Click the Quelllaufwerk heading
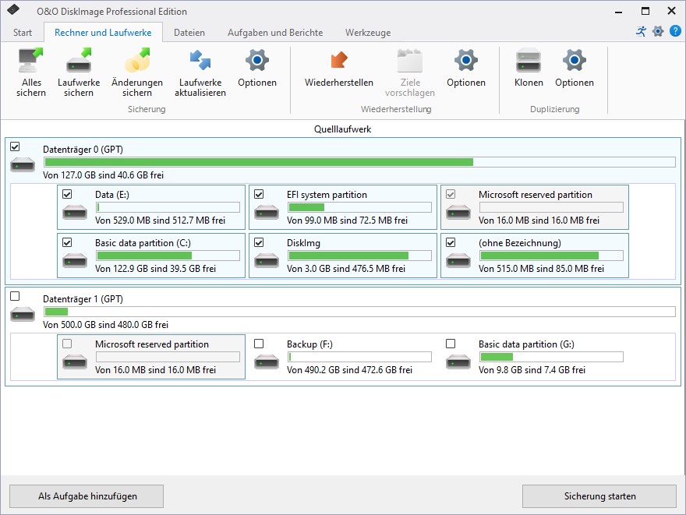686x515 pixels. tap(342, 129)
